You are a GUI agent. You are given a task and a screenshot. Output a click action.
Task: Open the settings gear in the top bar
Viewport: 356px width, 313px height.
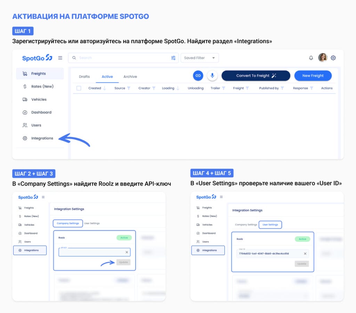click(333, 58)
